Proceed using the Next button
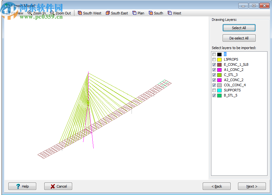This screenshot has height=195, width=272. tap(251, 186)
